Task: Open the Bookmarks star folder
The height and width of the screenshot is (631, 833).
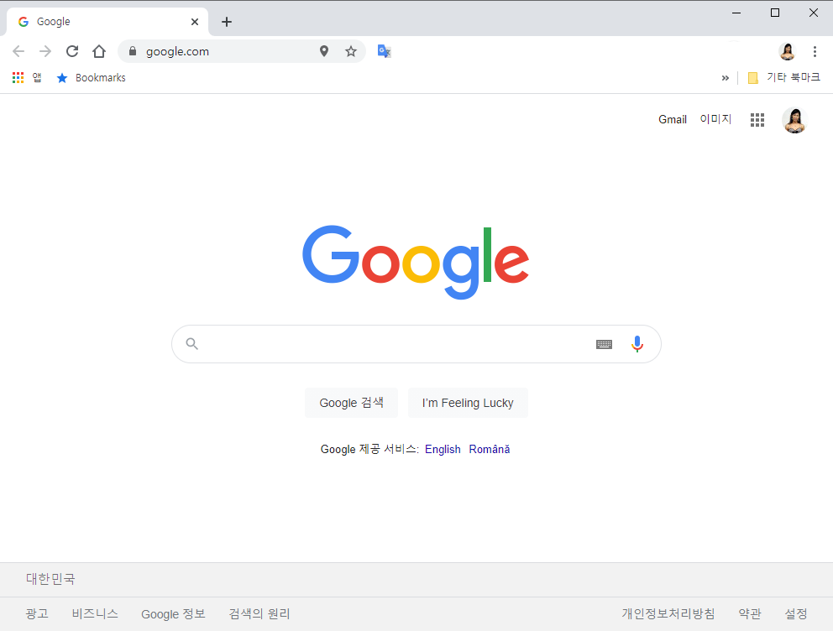Action: (x=91, y=77)
